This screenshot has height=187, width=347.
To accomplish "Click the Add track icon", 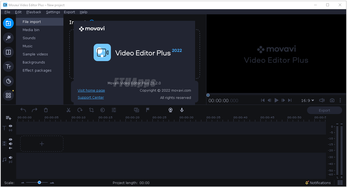I will [9, 118].
